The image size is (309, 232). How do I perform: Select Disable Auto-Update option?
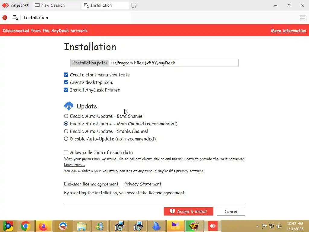66,139
